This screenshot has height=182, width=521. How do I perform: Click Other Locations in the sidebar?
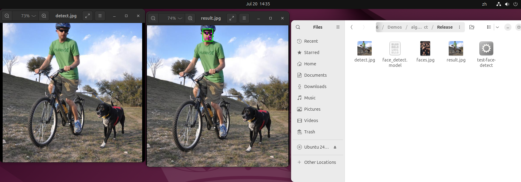click(320, 162)
